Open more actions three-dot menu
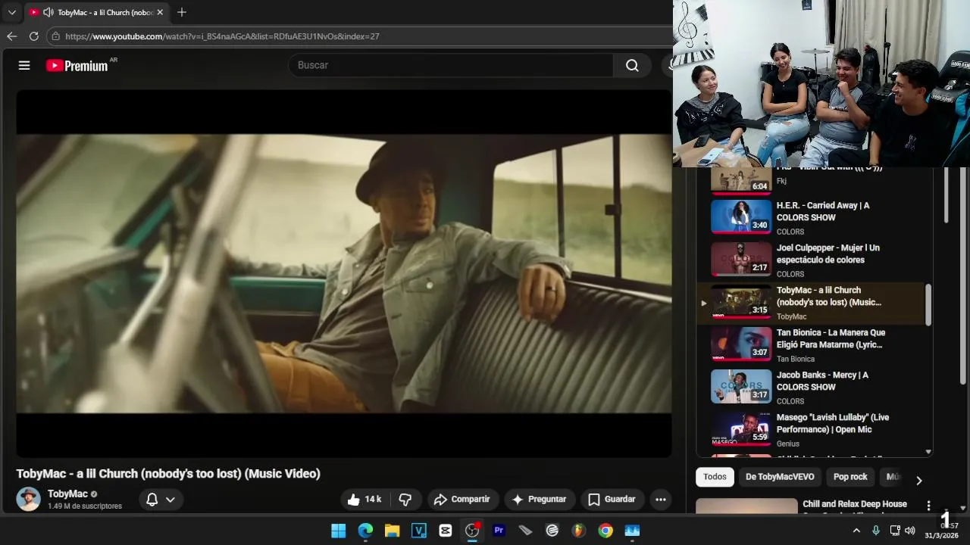Viewport: 970px width, 545px height. click(x=661, y=500)
